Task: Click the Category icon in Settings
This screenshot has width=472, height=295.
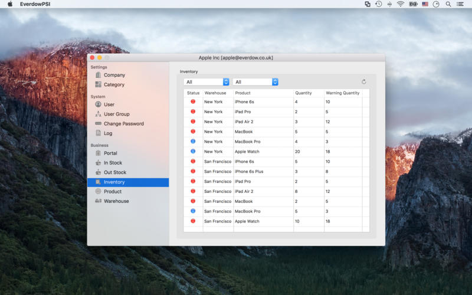Action: pos(98,84)
